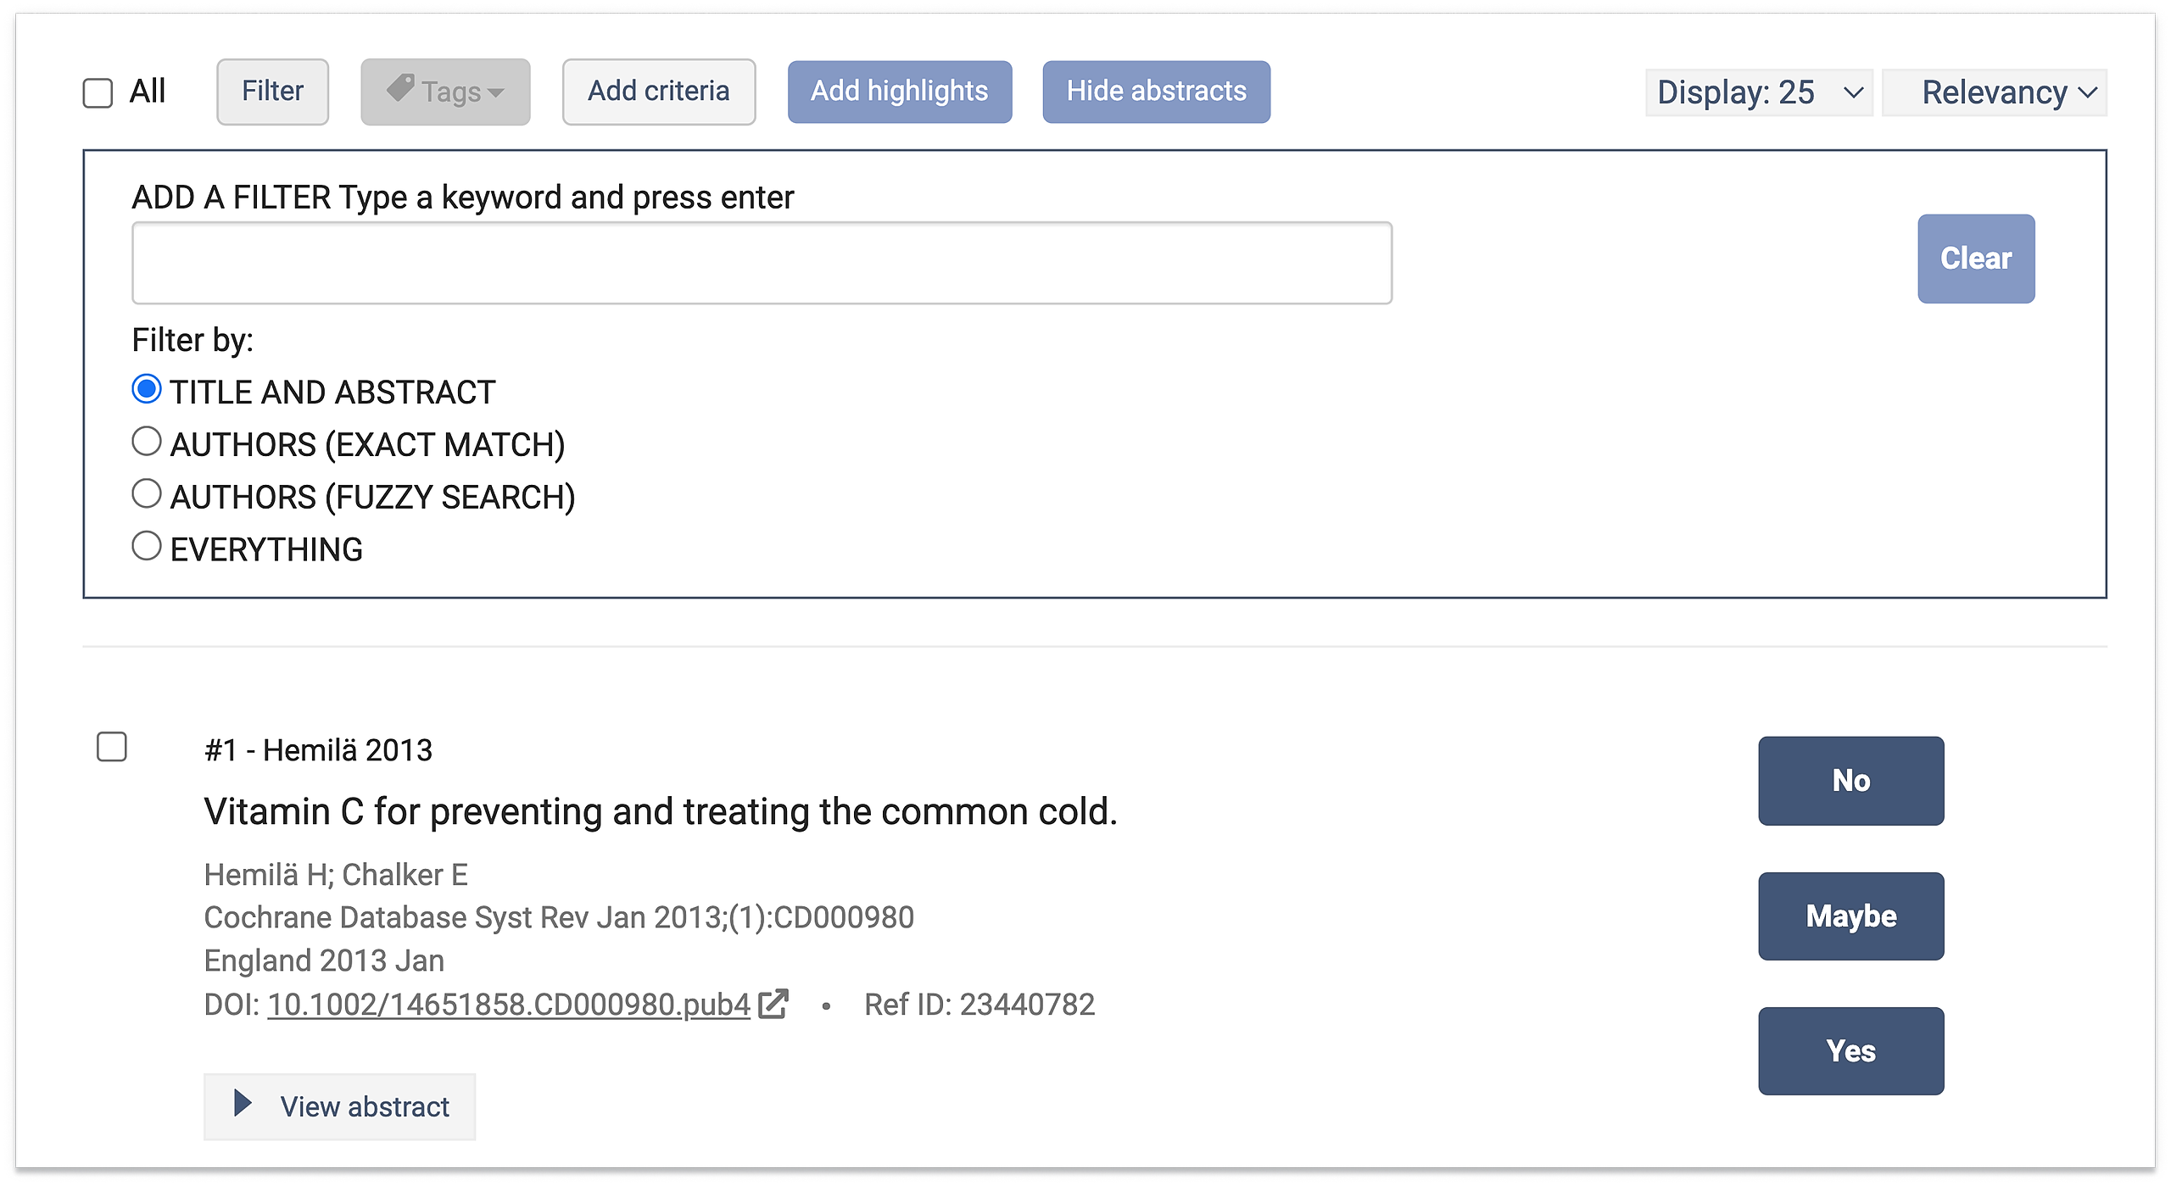This screenshot has height=1186, width=2171.
Task: Select Authors (Fuzzy Search) filter option
Action: click(147, 494)
